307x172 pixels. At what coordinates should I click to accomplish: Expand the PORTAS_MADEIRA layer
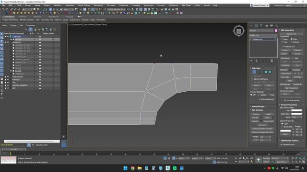click(5, 86)
